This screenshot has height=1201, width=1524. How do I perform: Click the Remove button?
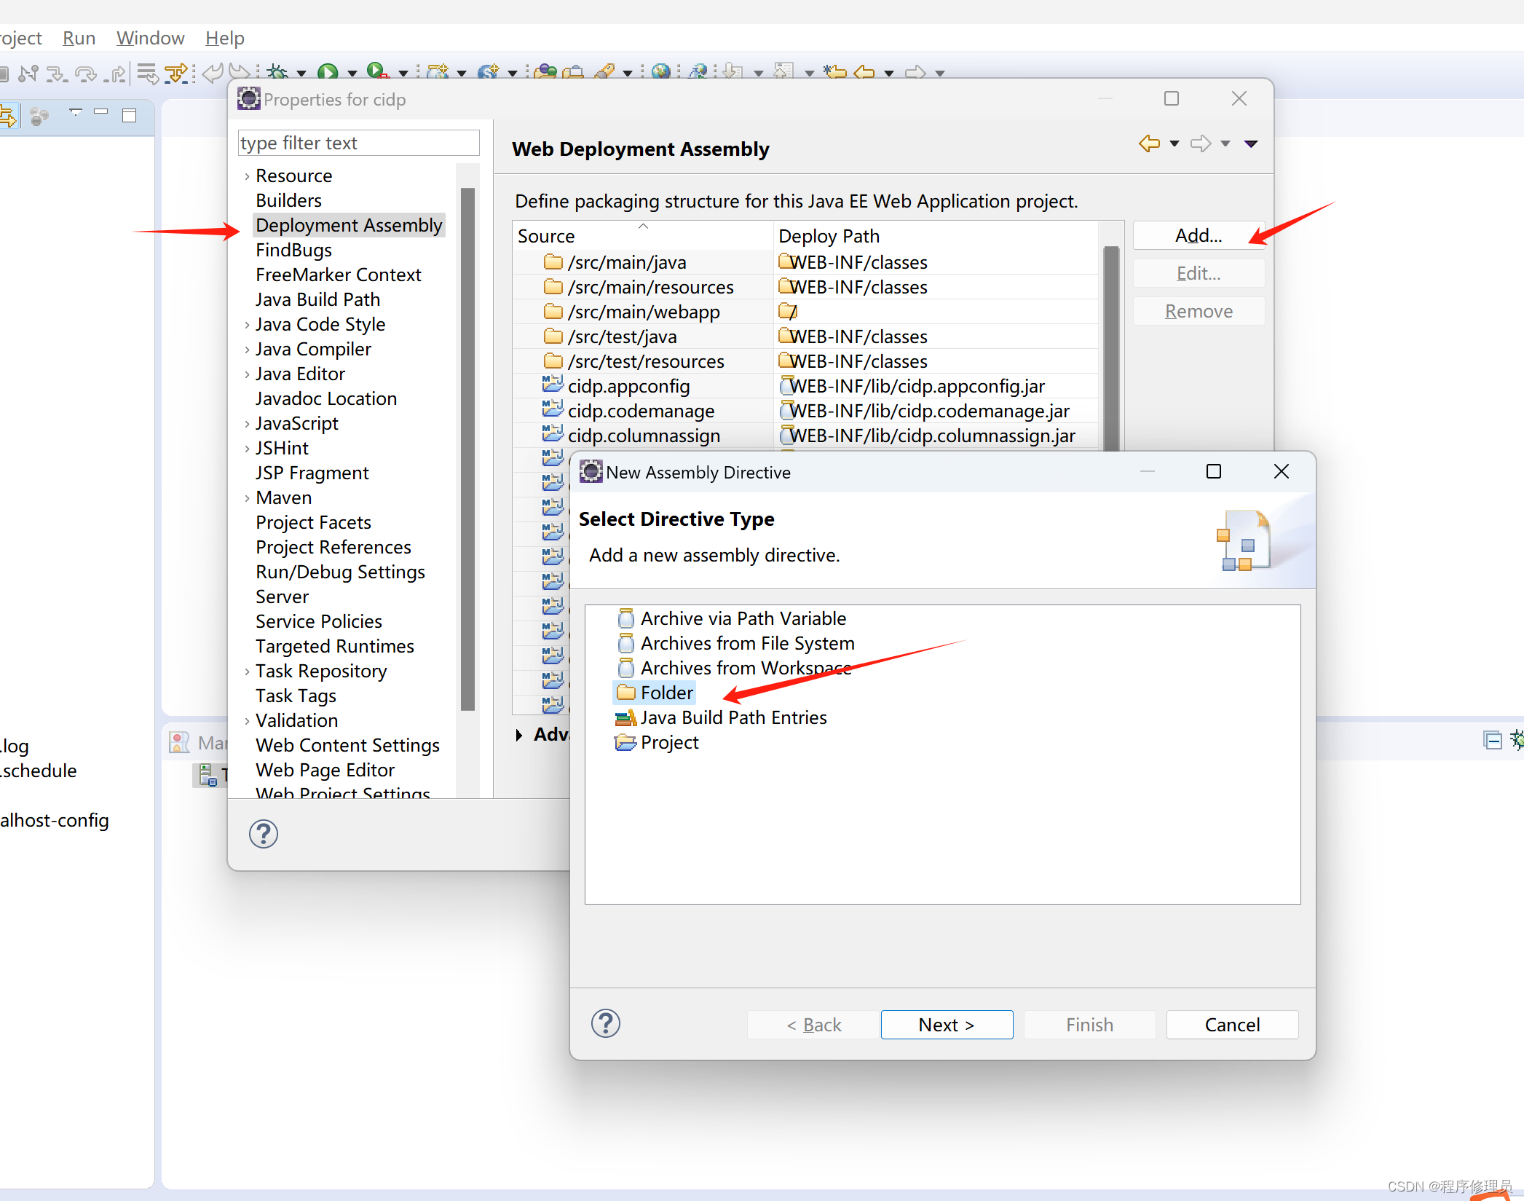click(x=1198, y=311)
